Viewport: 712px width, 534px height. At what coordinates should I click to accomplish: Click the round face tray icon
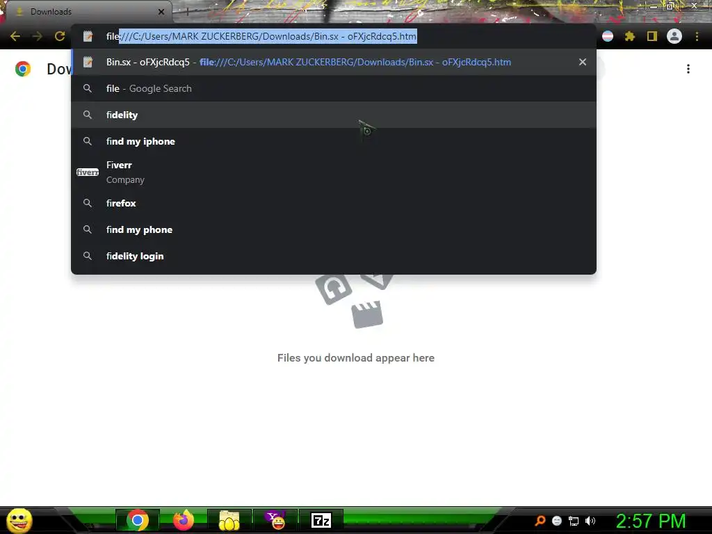point(557,521)
